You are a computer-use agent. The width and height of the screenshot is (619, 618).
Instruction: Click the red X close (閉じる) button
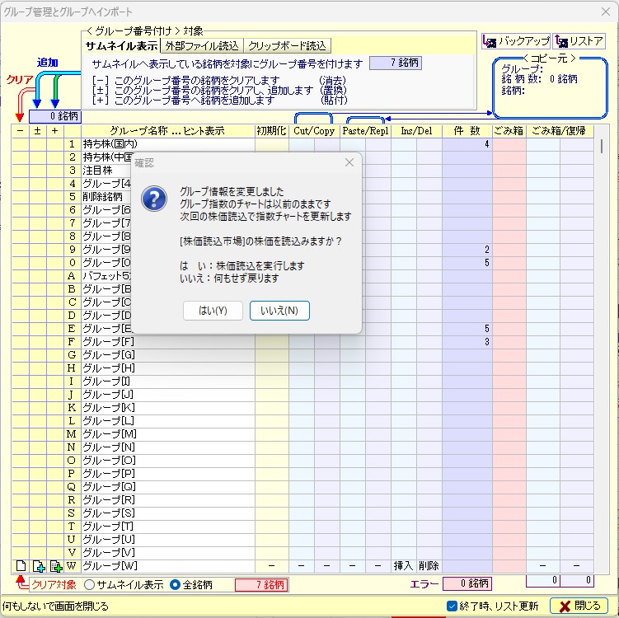(578, 606)
